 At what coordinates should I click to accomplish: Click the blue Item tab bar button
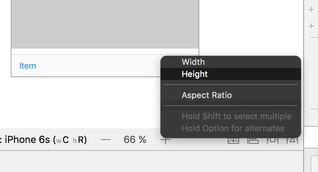coord(28,66)
